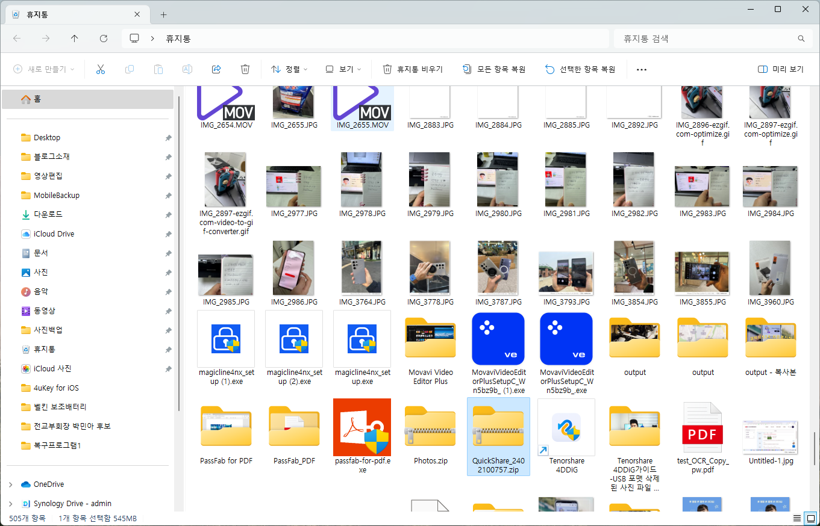The image size is (820, 526).
Task: Select Untitled-1.jpg thumbnail
Action: (771, 436)
